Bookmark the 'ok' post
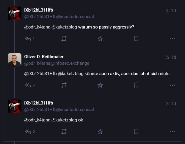This screenshot has width=185, height=144. 136,132
